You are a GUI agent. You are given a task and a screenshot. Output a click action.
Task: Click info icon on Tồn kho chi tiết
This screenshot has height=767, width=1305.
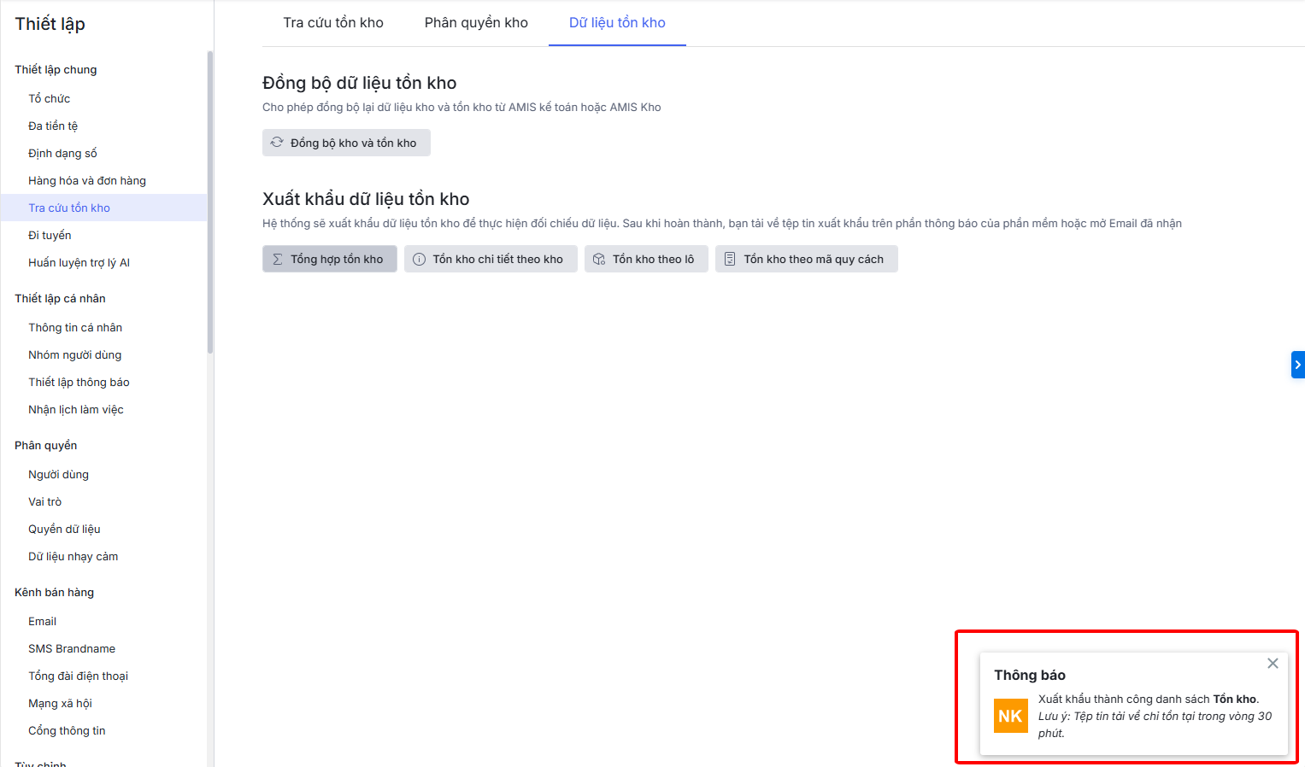click(419, 260)
